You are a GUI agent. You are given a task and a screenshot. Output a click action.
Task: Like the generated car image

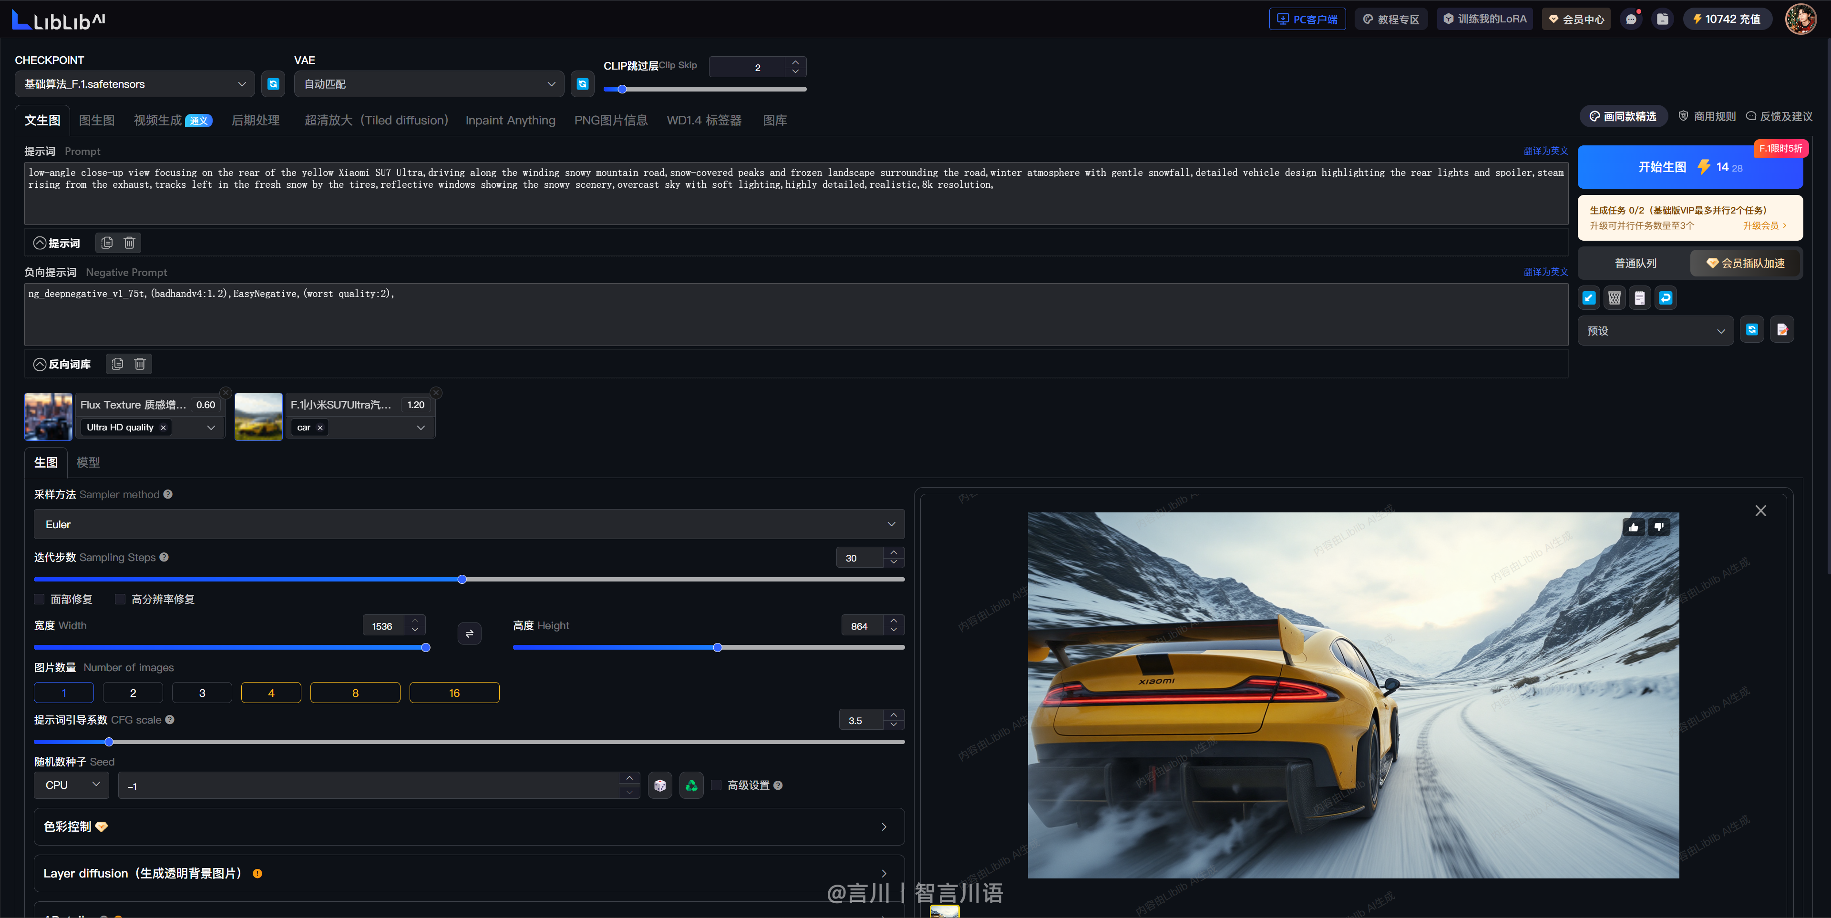click(1634, 527)
